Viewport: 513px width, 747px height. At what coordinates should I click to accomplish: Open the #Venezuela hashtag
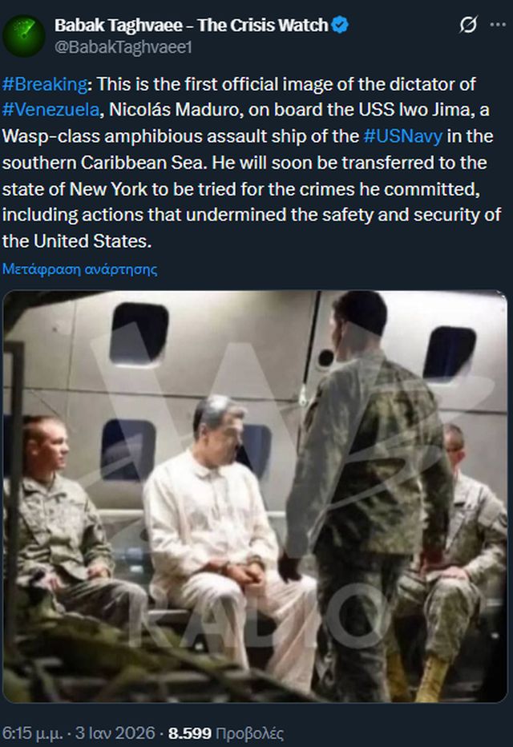(x=51, y=110)
